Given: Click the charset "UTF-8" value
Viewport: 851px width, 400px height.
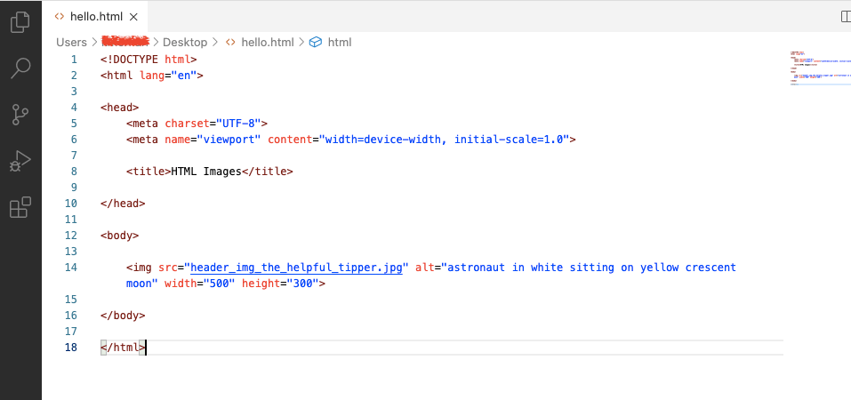Looking at the screenshot, I should coord(239,124).
